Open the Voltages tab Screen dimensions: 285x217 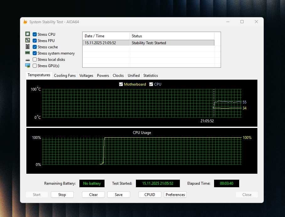(86, 76)
